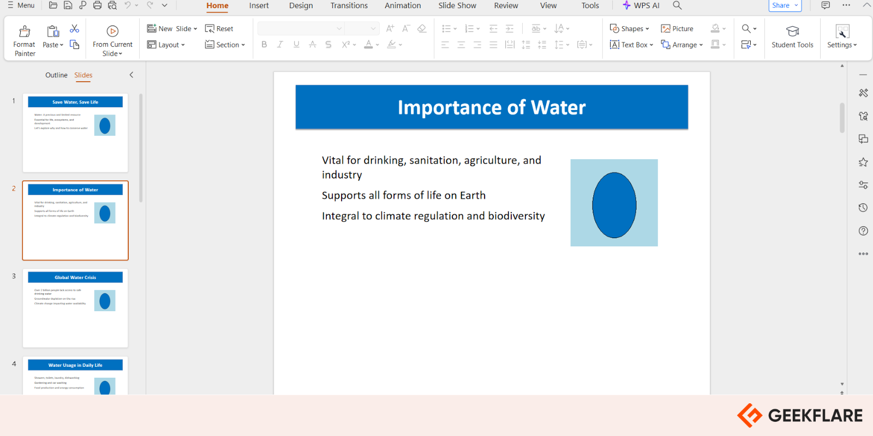Toggle align text right
This screenshot has width=873, height=436.
pyautogui.click(x=477, y=45)
